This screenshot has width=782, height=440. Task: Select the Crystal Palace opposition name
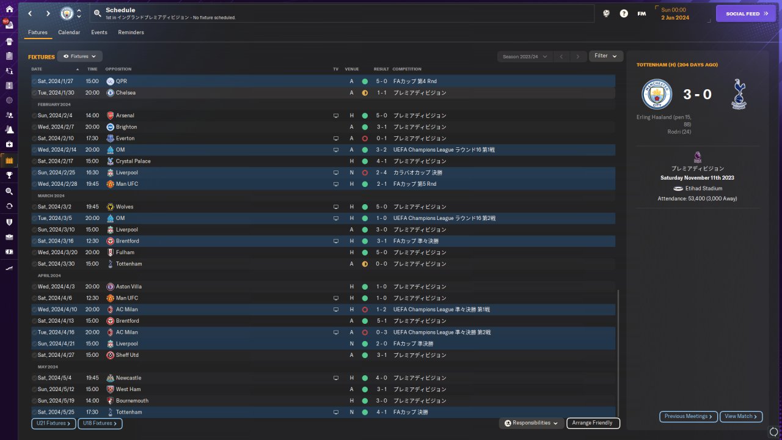tap(133, 161)
